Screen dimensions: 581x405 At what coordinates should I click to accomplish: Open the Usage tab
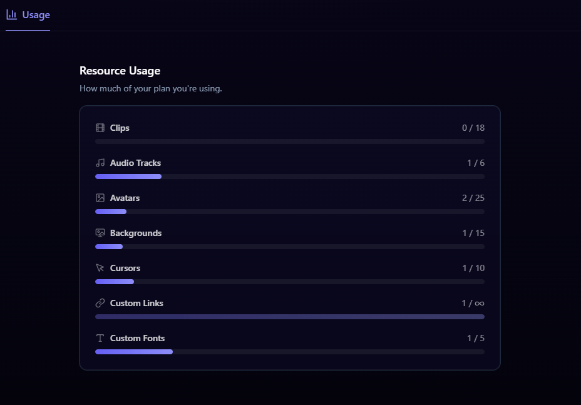click(x=28, y=14)
